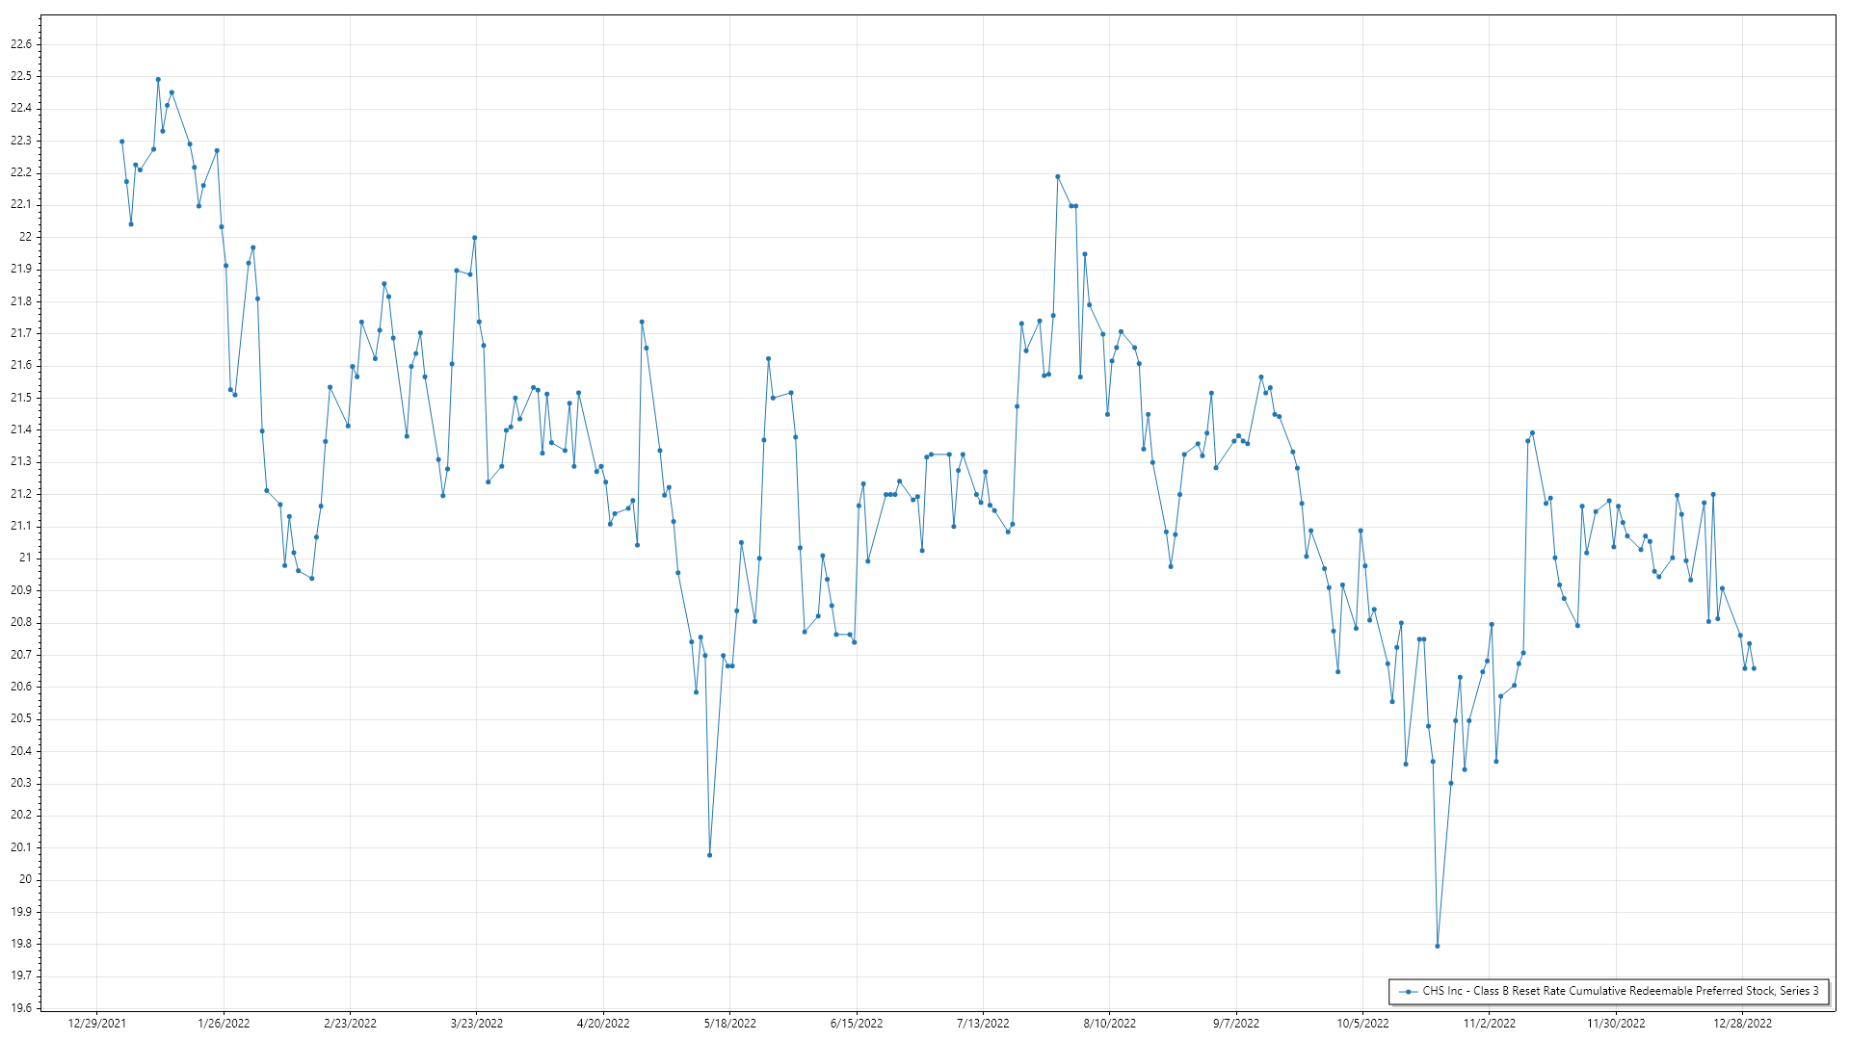Select the first data point at 22.3
The height and width of the screenshot is (1040, 1850).
click(x=121, y=142)
